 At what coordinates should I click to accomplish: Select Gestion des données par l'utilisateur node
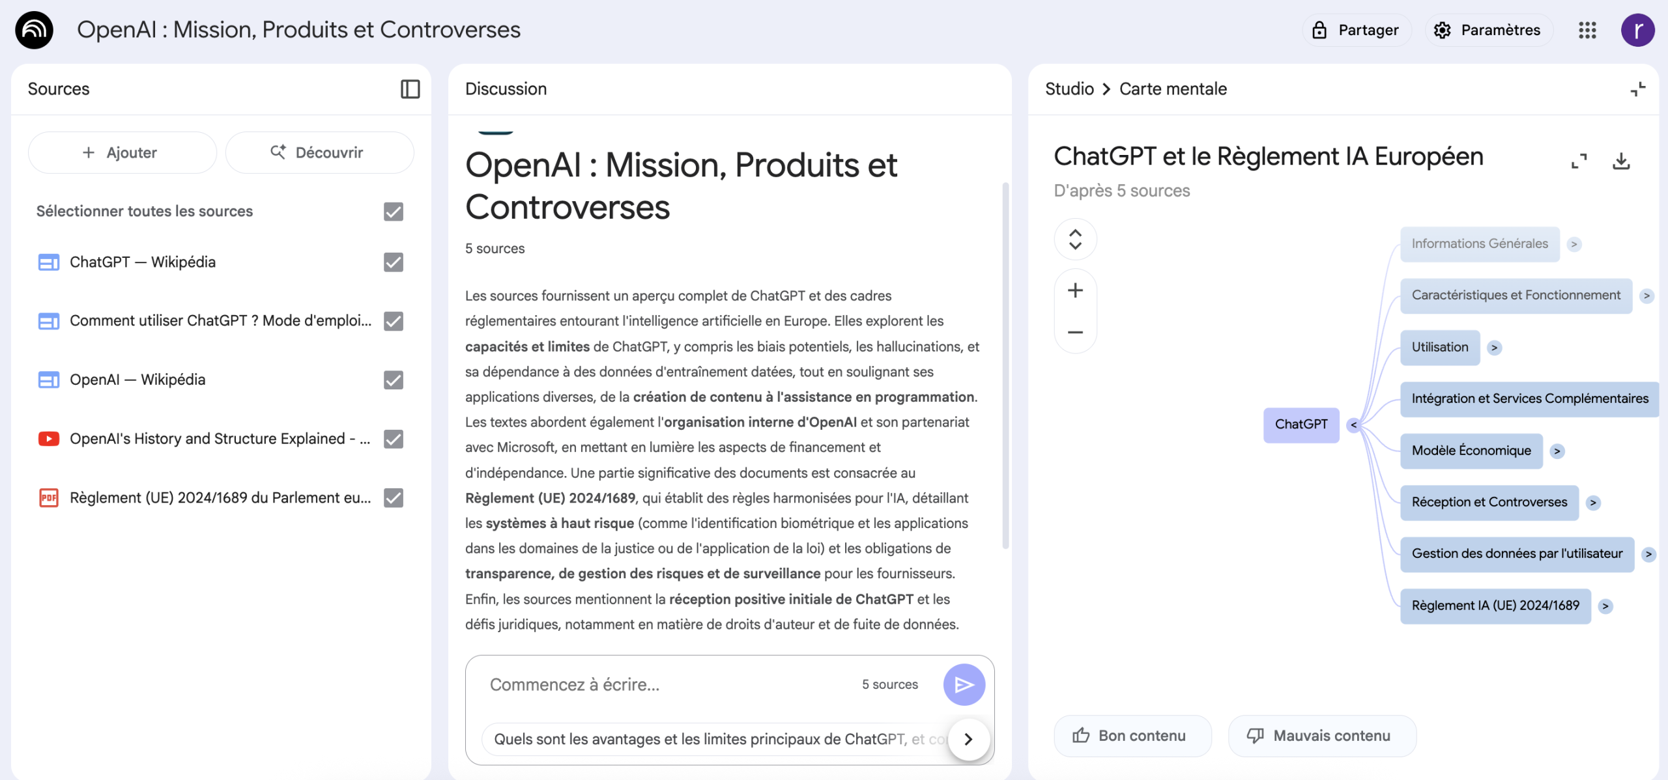point(1517,554)
